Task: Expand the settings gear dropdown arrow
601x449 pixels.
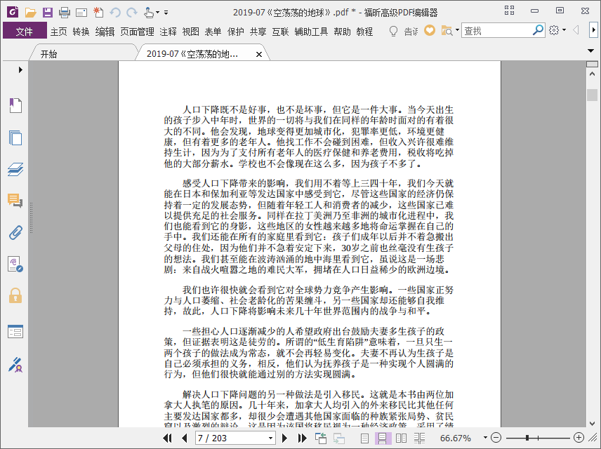Action: pyautogui.click(x=564, y=30)
